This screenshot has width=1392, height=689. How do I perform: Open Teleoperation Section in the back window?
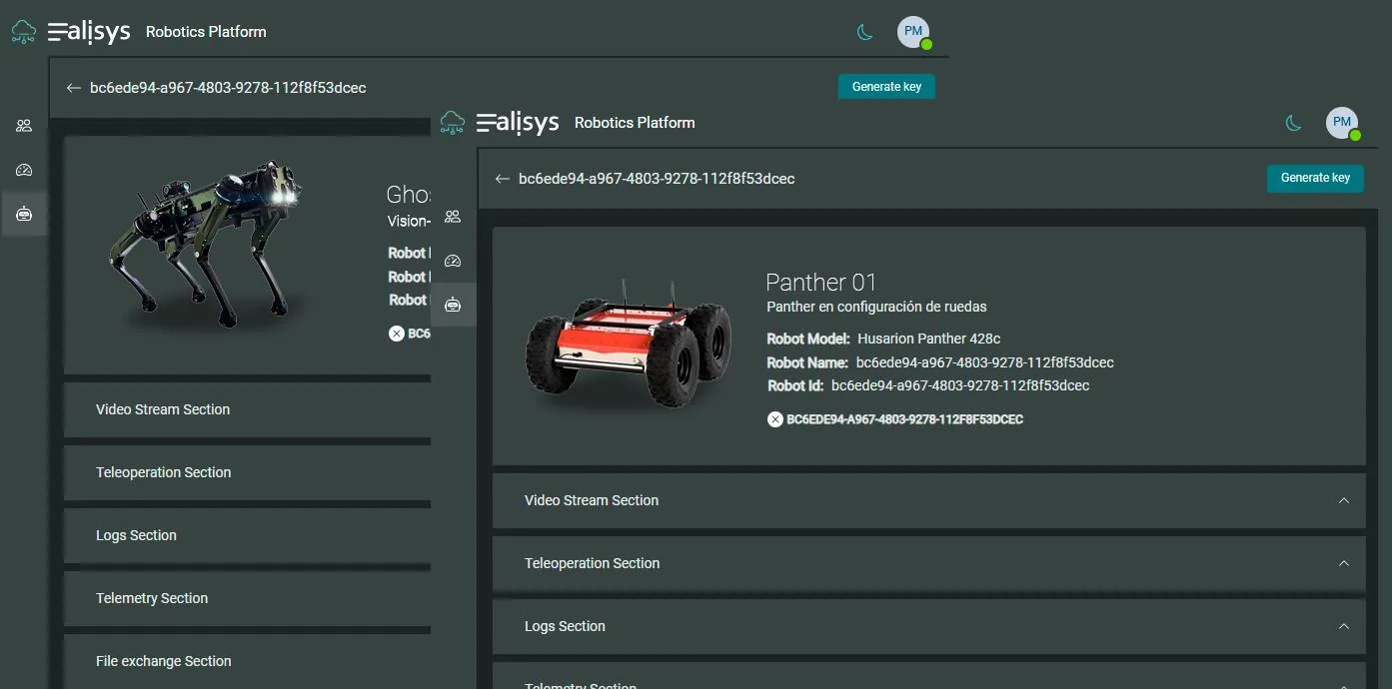[248, 472]
